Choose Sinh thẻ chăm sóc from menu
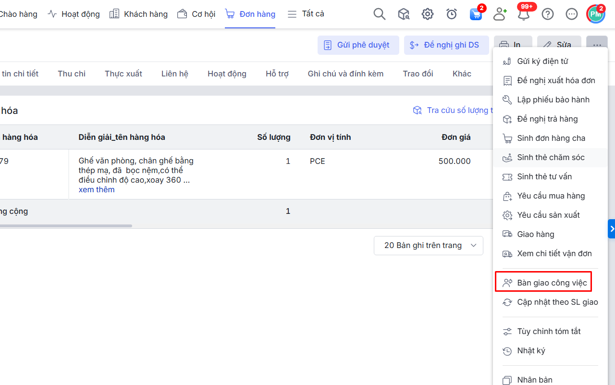This screenshot has height=385, width=615. [x=551, y=158]
